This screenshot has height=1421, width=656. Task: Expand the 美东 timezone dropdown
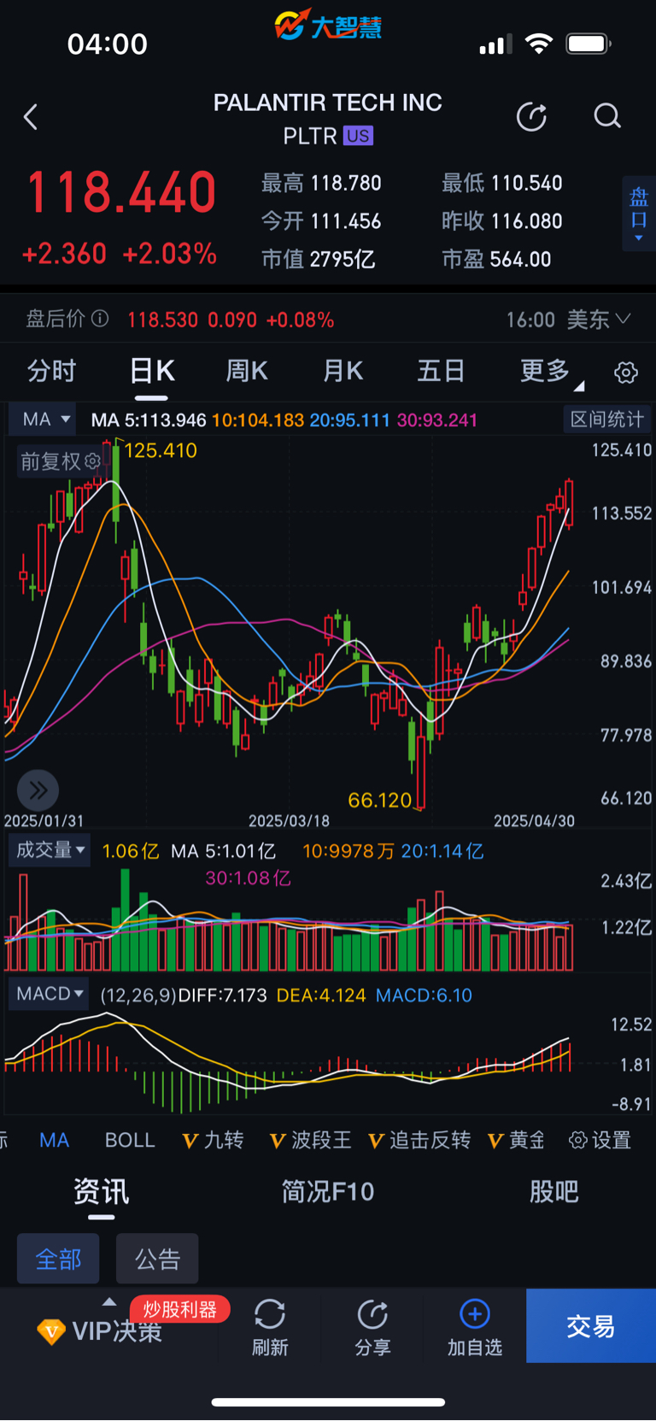(x=599, y=320)
